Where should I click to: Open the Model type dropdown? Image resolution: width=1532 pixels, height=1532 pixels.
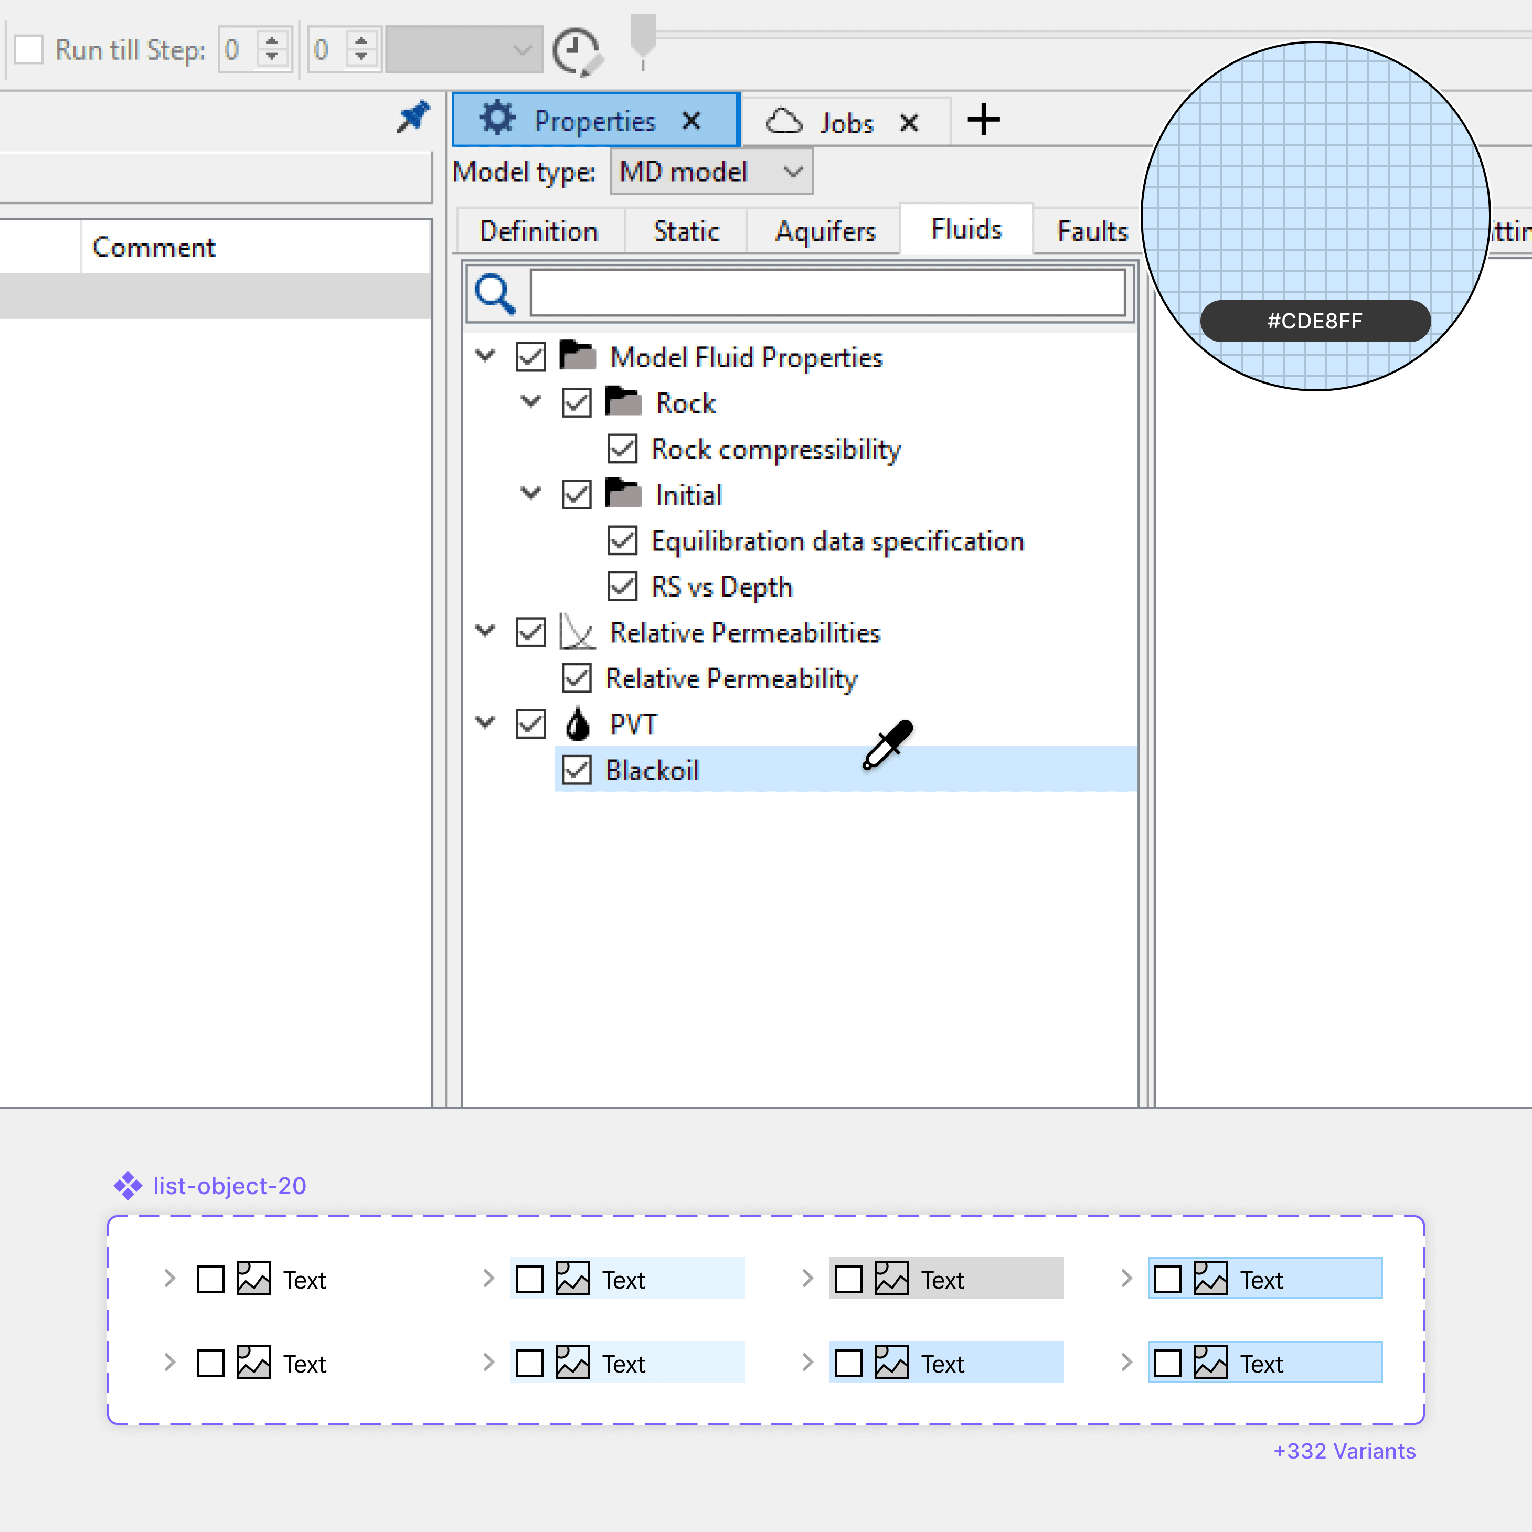click(x=711, y=172)
